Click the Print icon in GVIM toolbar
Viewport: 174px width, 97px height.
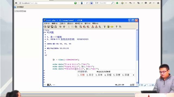55,27
